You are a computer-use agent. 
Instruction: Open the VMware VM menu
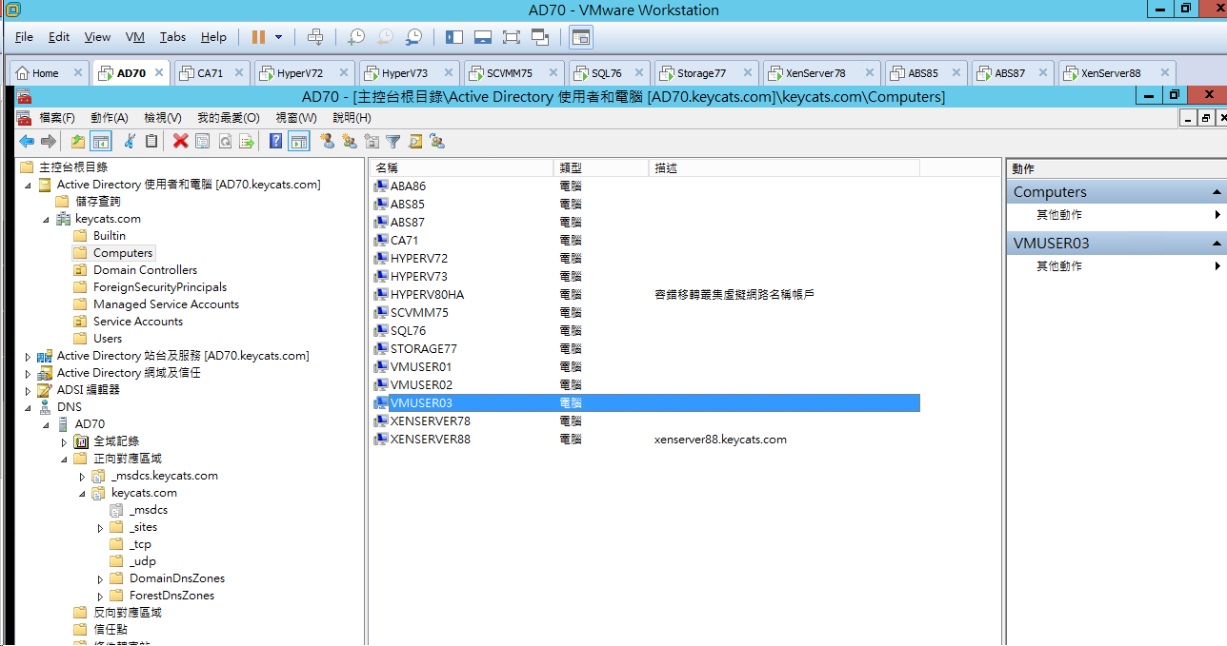coord(135,37)
